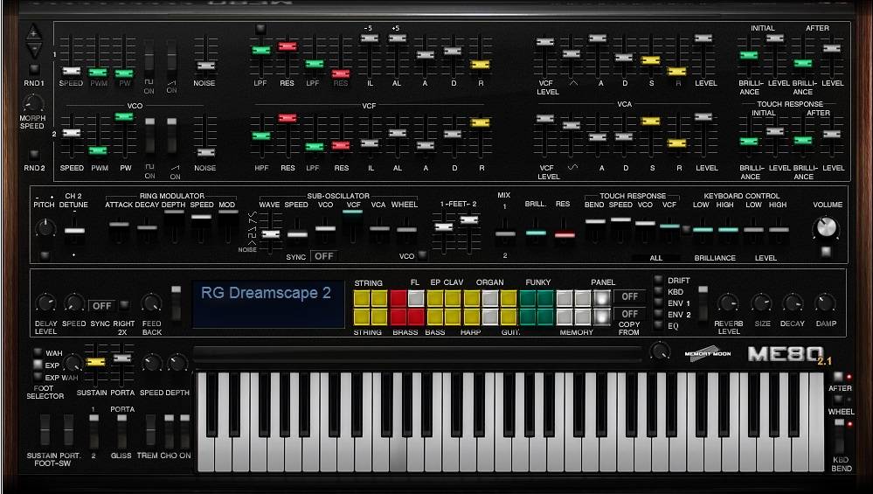Toggle the delay SYNC OFF switch
This screenshot has height=494, width=873.
pyautogui.click(x=102, y=306)
